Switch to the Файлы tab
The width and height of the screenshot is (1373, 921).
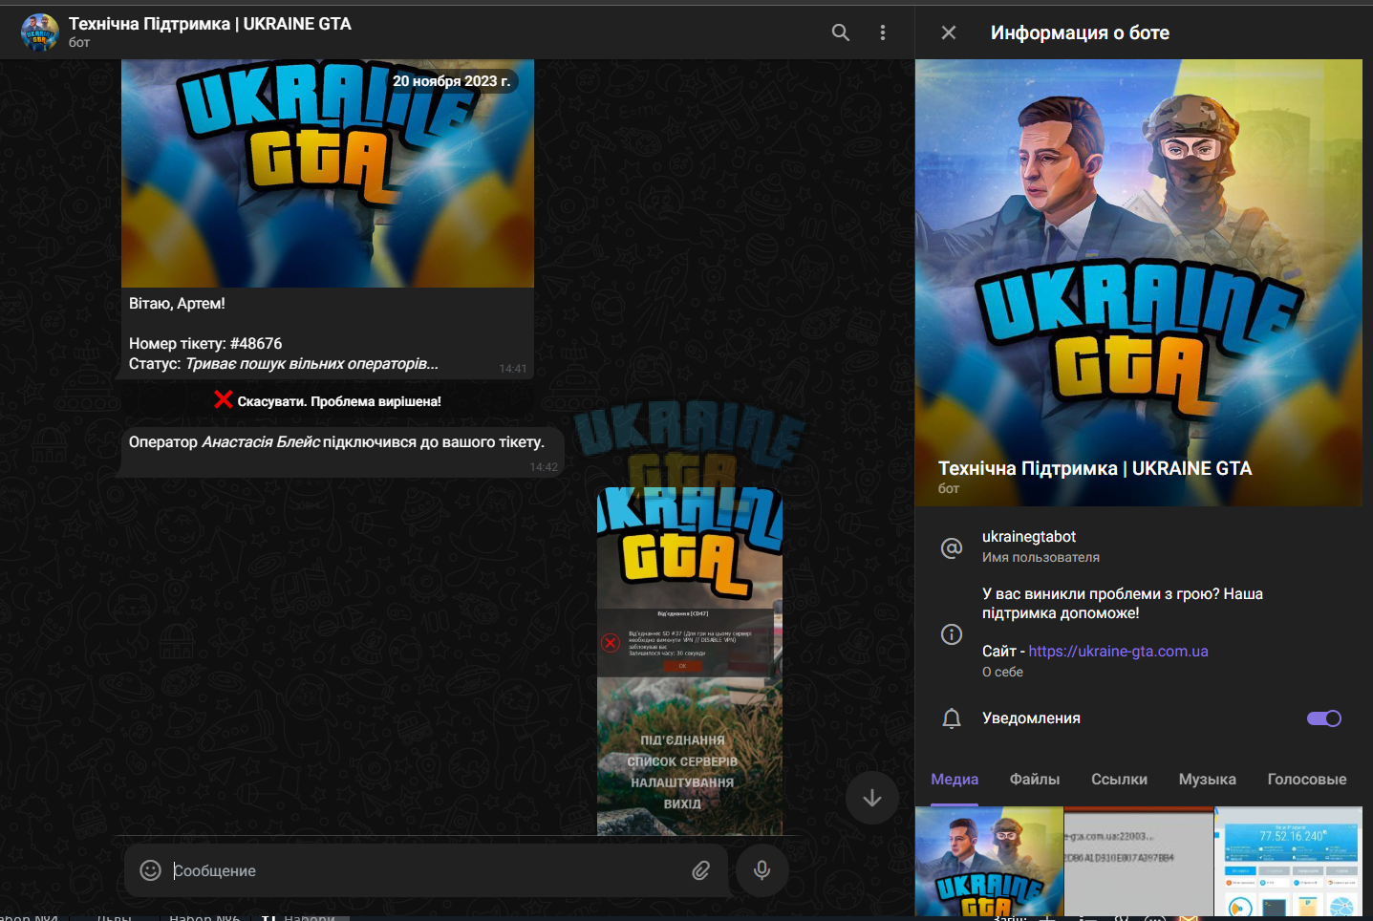pyautogui.click(x=1035, y=780)
